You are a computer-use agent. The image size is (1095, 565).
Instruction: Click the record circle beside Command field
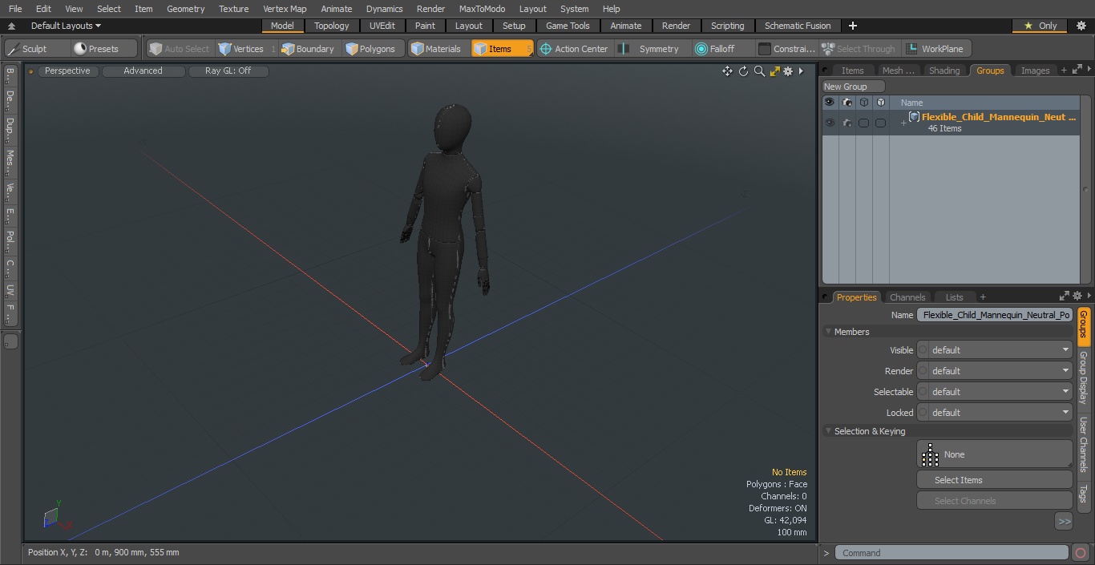pos(1080,553)
